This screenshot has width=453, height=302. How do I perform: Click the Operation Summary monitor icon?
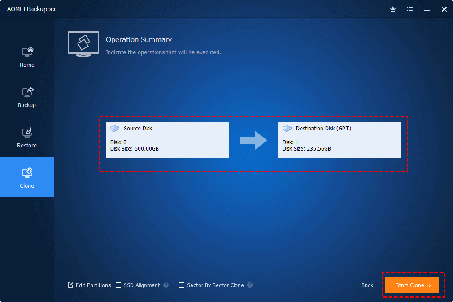point(83,44)
